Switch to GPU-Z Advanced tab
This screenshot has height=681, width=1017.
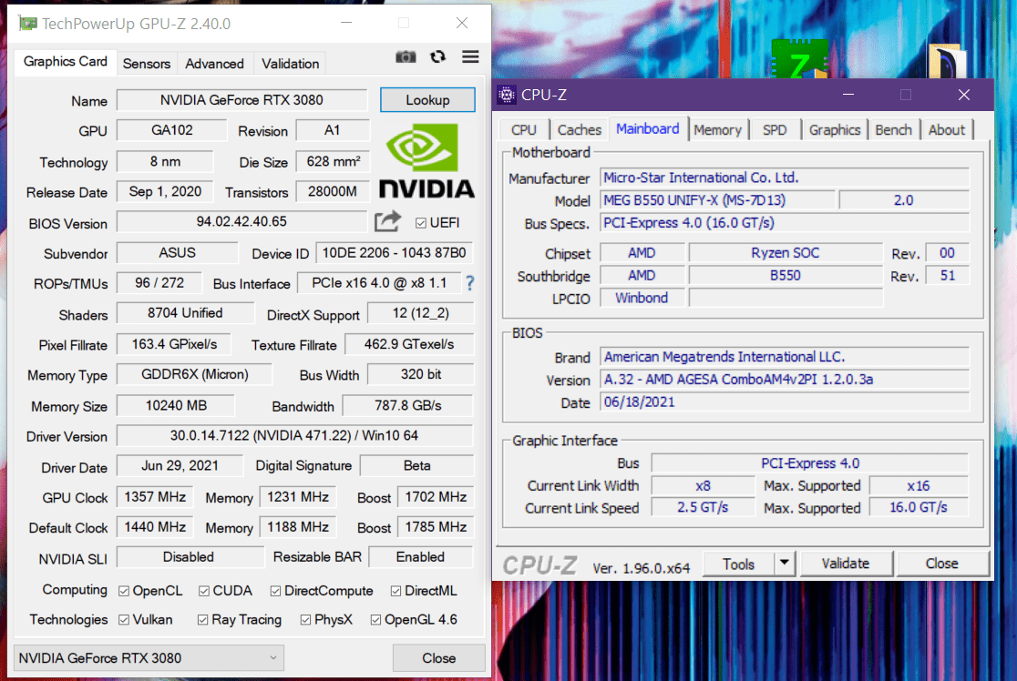coord(214,64)
